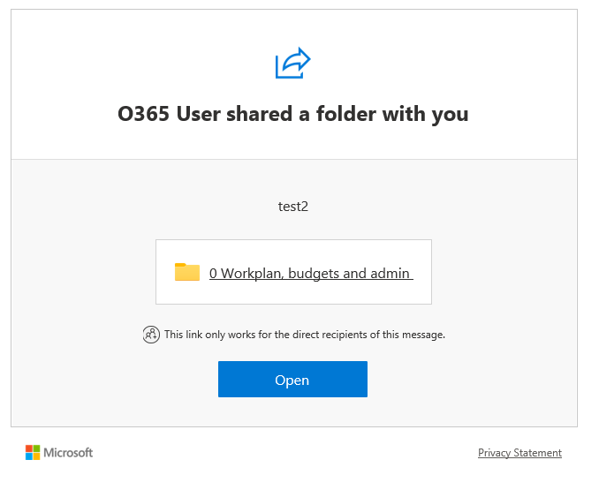Image resolution: width=599 pixels, height=490 pixels.
Task: Click the yellow folder icon
Action: coord(187,272)
